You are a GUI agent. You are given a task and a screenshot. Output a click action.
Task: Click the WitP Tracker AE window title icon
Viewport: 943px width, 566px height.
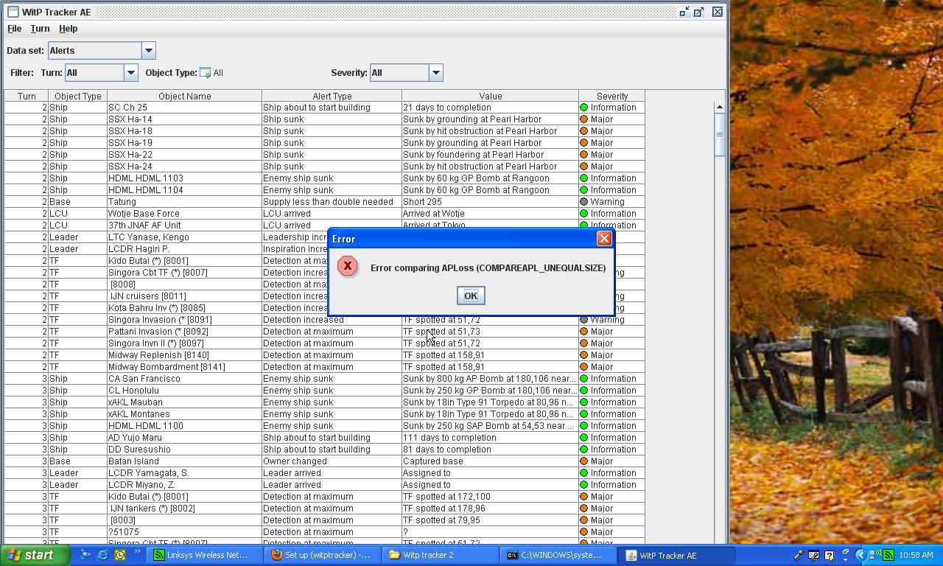(x=13, y=12)
